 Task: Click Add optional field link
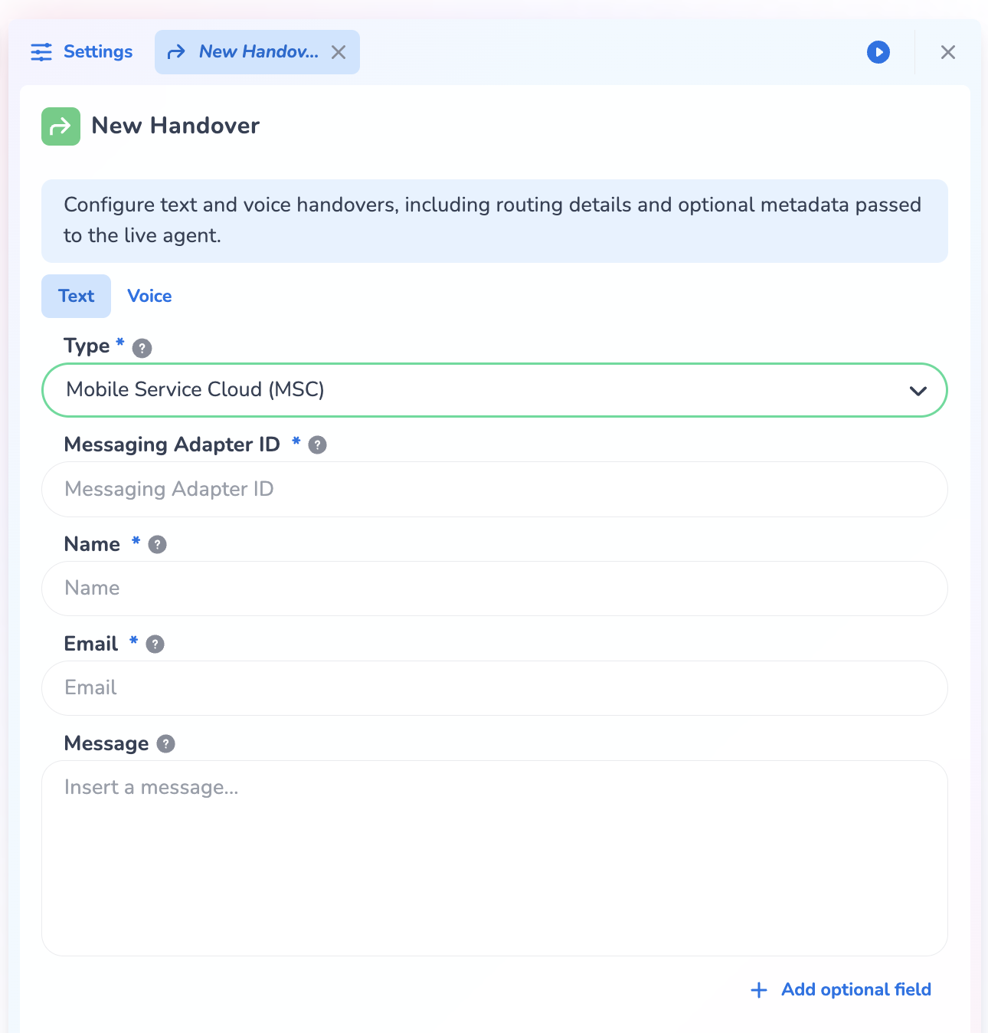pos(856,990)
